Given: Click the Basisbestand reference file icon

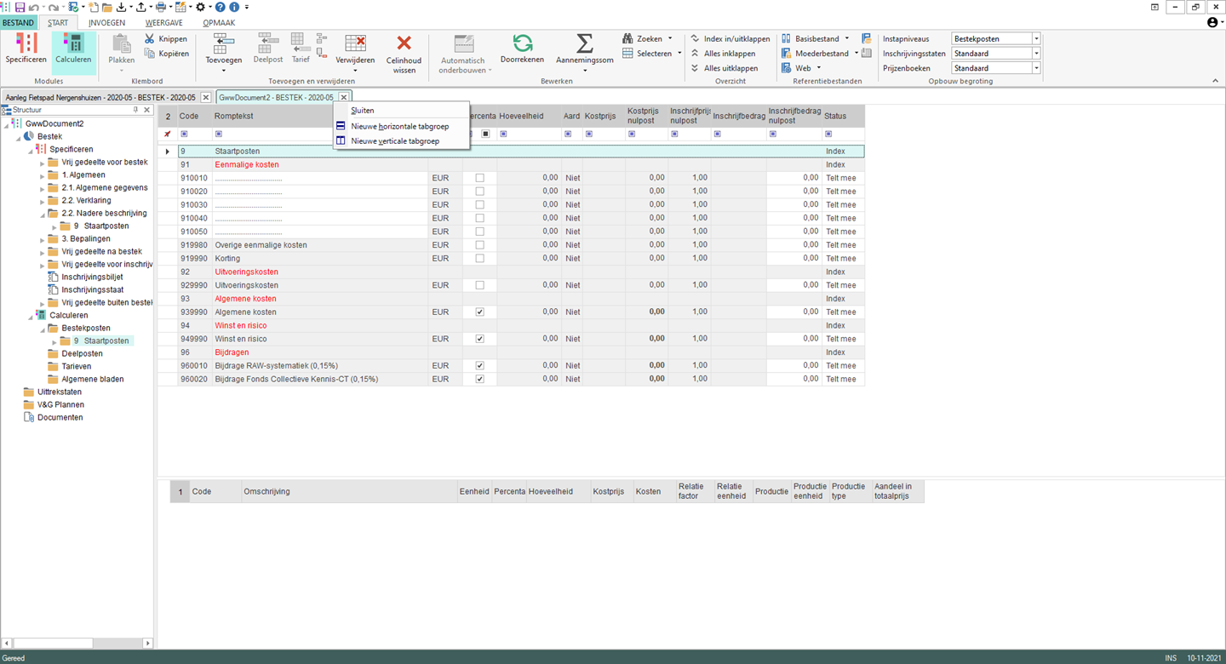Looking at the screenshot, I should [x=786, y=39].
